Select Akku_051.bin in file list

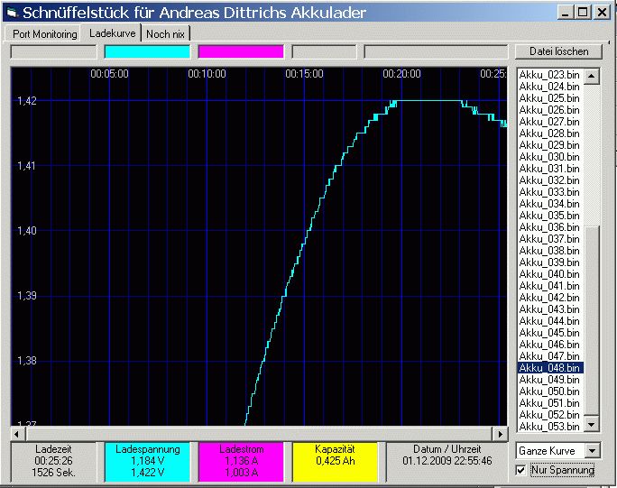click(x=549, y=403)
